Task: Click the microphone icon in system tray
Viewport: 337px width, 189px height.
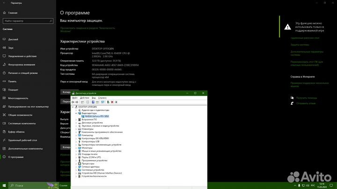Action: (299, 186)
